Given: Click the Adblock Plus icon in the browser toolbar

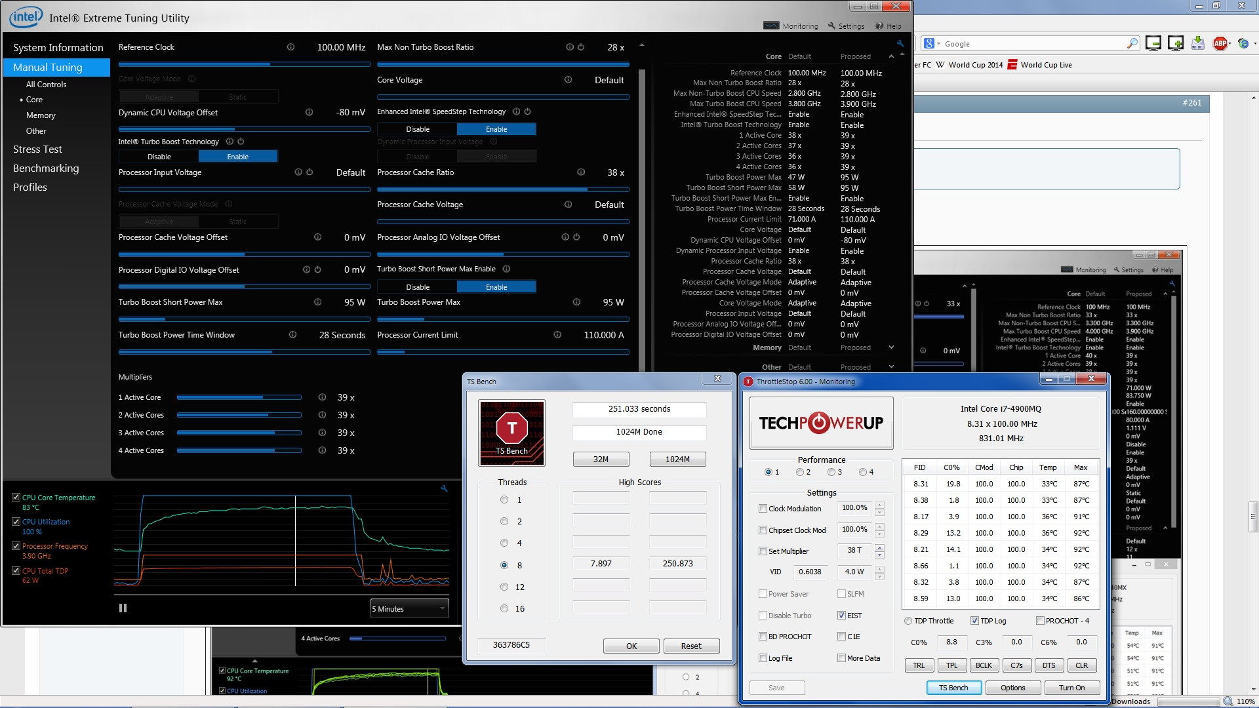Looking at the screenshot, I should pyautogui.click(x=1220, y=44).
